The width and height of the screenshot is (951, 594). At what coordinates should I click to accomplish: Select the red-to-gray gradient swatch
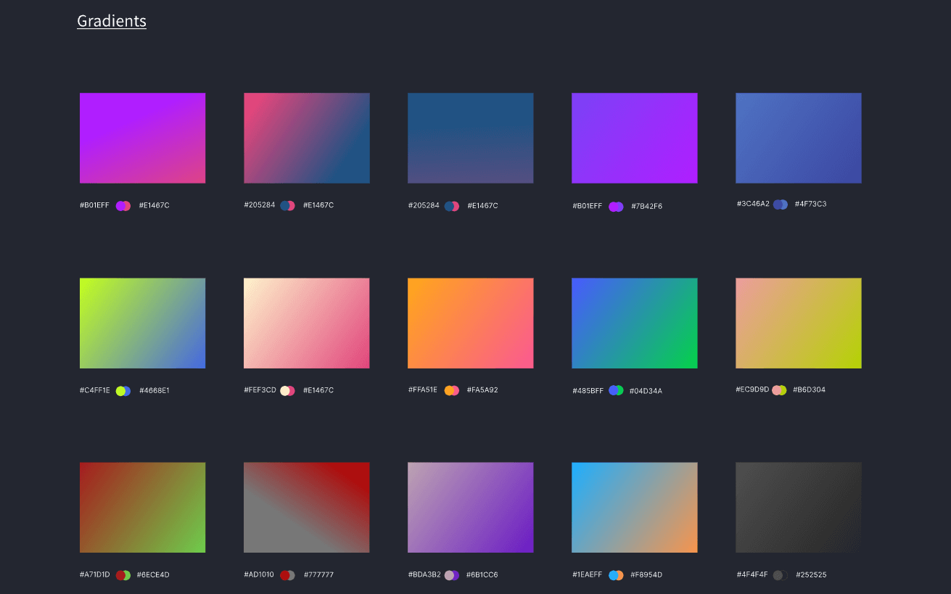(306, 507)
